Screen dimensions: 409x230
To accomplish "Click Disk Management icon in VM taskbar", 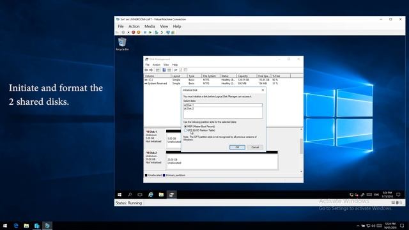I will pos(171,194).
